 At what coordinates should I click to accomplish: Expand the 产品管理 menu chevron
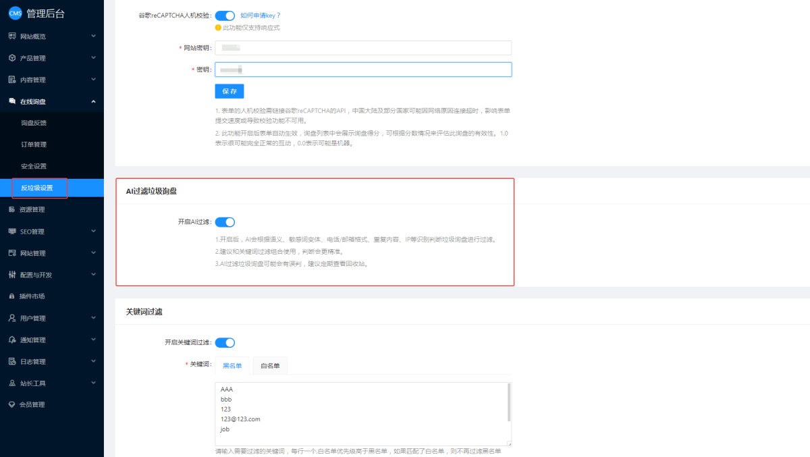pos(93,58)
